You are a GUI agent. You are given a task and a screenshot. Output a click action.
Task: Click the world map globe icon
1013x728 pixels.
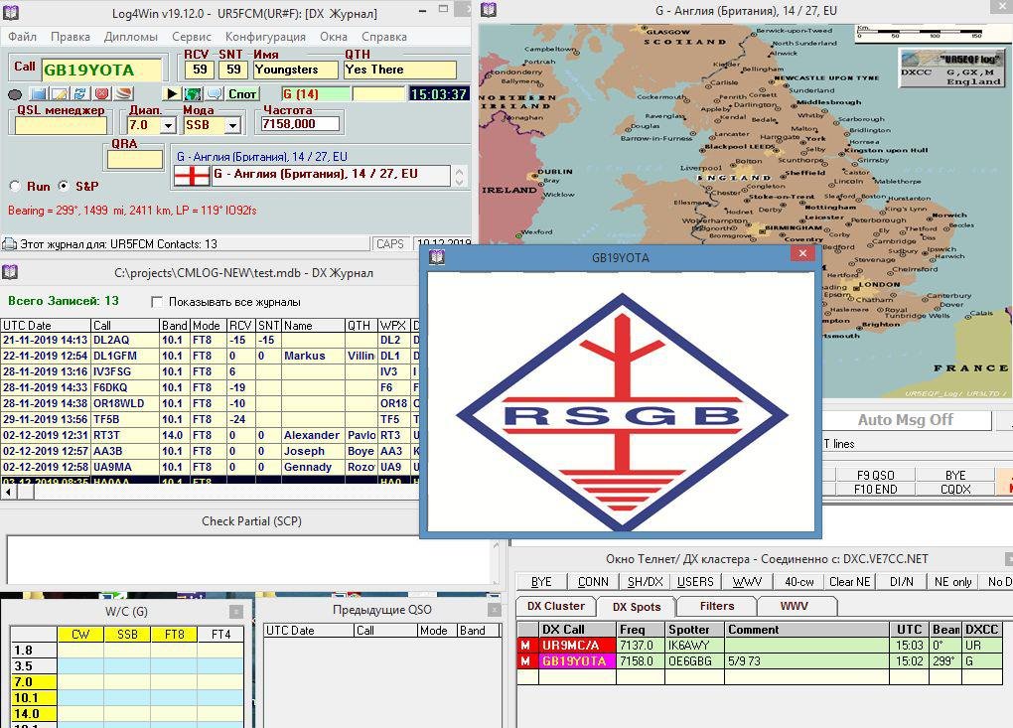pyautogui.click(x=193, y=93)
